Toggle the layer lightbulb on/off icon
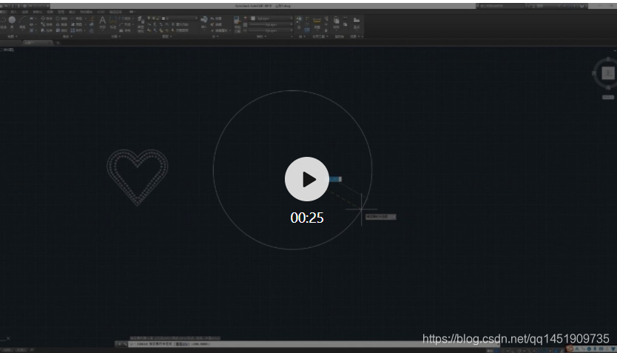This screenshot has width=617, height=353. click(x=149, y=18)
